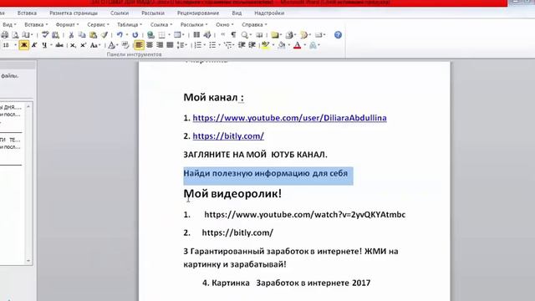535x301 pixels.
Task: Toggle Italic (К) formatting
Action: coord(34,45)
